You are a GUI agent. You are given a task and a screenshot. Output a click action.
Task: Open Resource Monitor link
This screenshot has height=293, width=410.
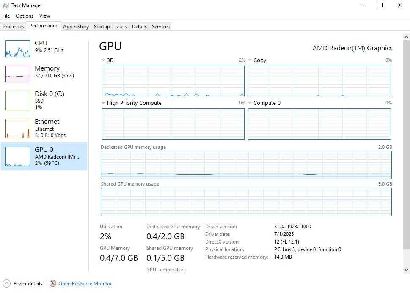[x=85, y=283]
